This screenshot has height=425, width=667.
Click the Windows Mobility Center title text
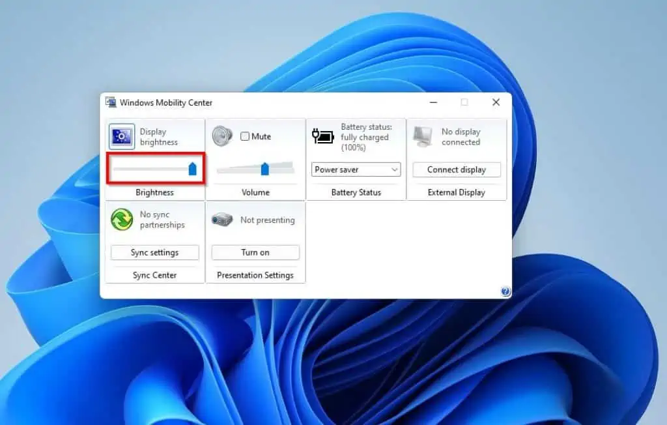[x=167, y=102]
